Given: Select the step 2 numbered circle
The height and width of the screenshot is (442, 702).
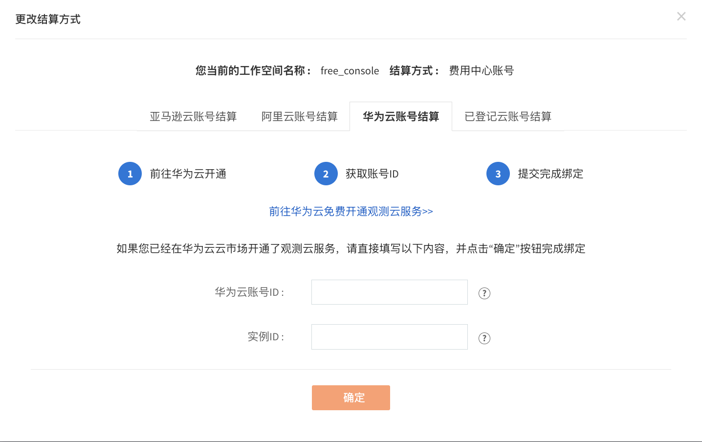Looking at the screenshot, I should tap(326, 174).
